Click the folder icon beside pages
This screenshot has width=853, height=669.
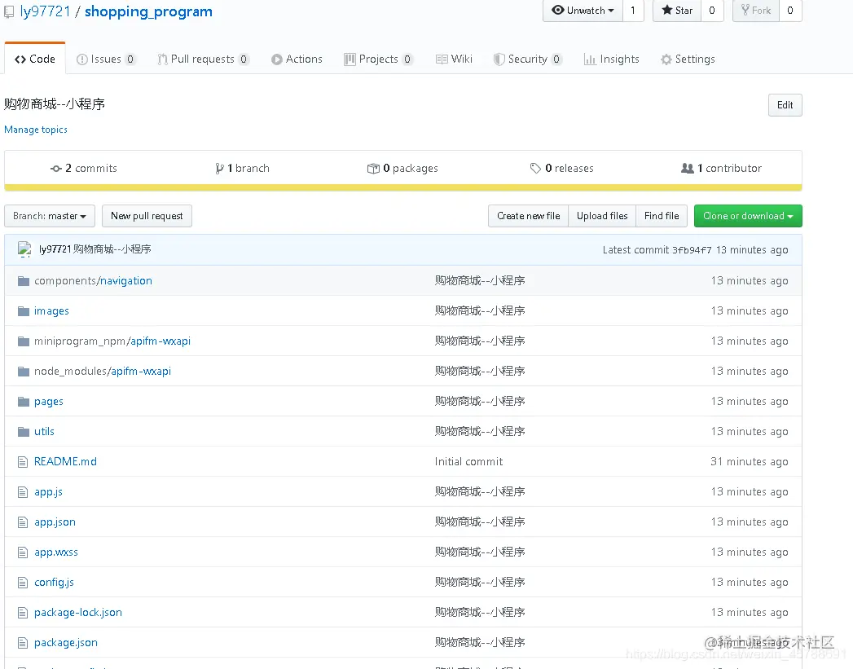24,402
